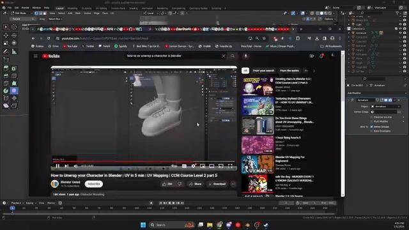Viewport: 409px width, 230px height.
Task: Open the Playback dropdown in timeline
Action: (17, 203)
